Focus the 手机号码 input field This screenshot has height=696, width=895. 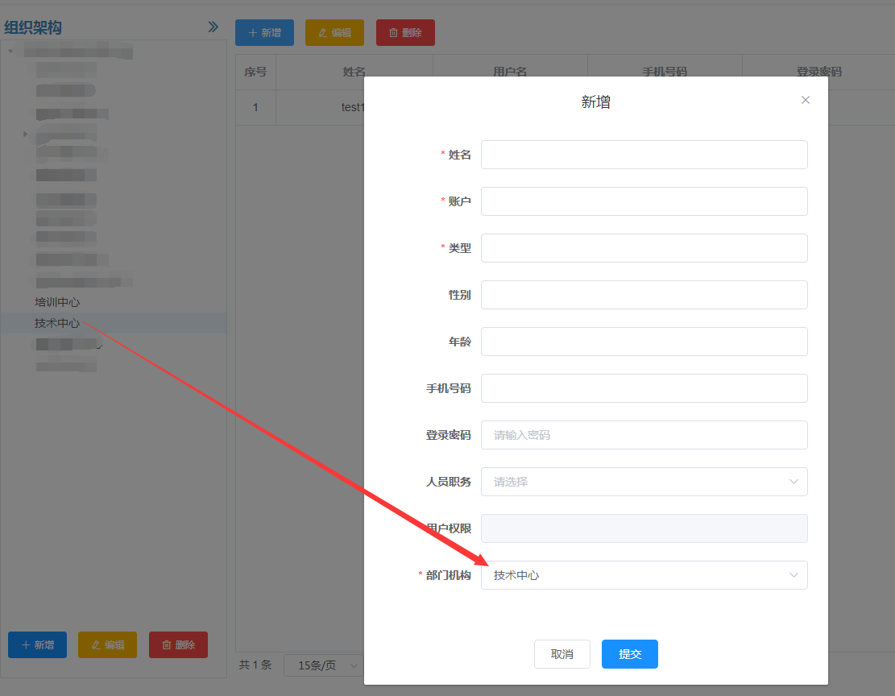(x=644, y=388)
